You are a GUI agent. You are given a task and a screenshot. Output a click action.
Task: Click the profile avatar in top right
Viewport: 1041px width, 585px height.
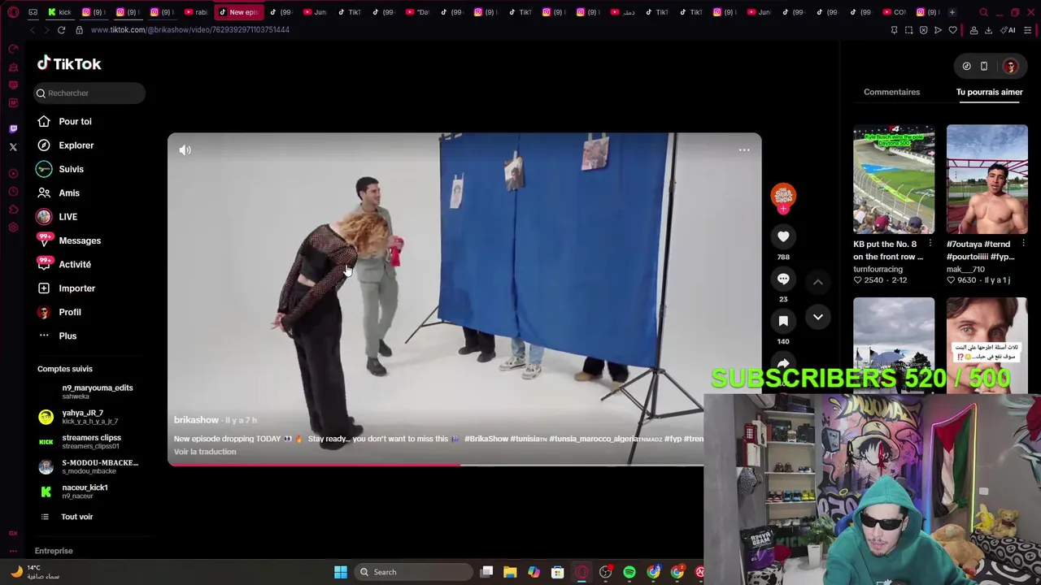click(x=1010, y=67)
